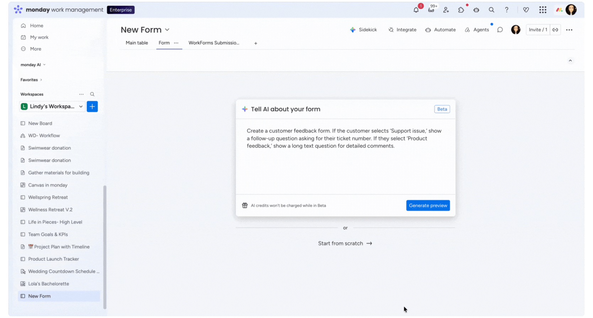The image size is (593, 318).
Task: Click into the AI form description text area
Action: coord(345,157)
